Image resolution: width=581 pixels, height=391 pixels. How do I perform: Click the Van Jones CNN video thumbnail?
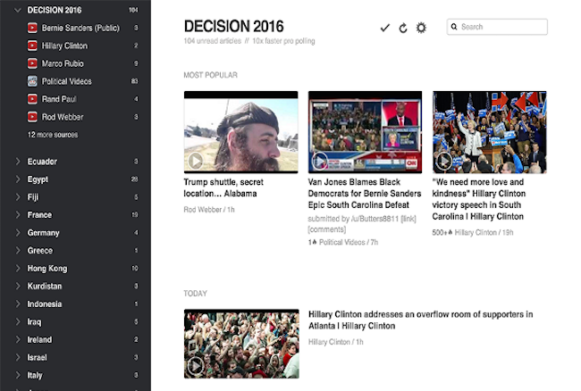[x=365, y=132]
